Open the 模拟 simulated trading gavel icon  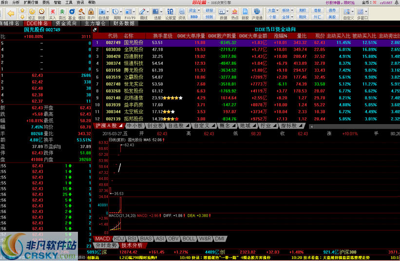coord(82,12)
